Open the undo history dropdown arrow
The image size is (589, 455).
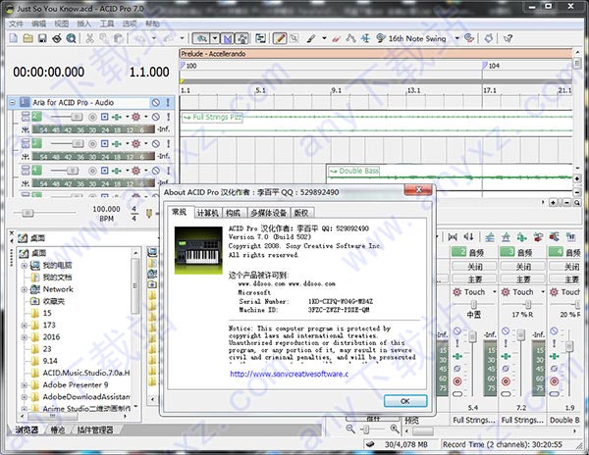(154, 38)
